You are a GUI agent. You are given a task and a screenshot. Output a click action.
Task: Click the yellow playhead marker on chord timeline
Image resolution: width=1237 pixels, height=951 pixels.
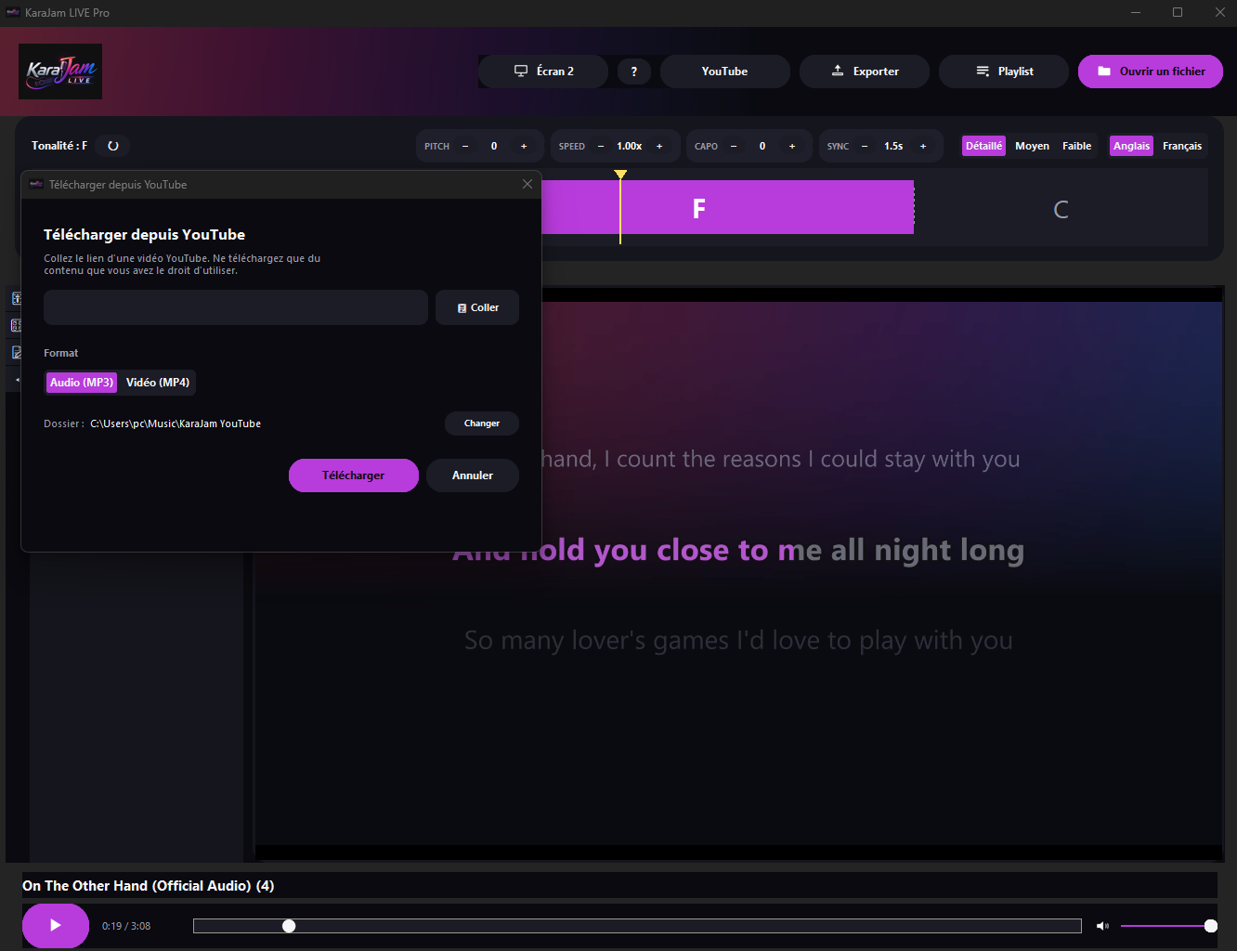coord(620,175)
